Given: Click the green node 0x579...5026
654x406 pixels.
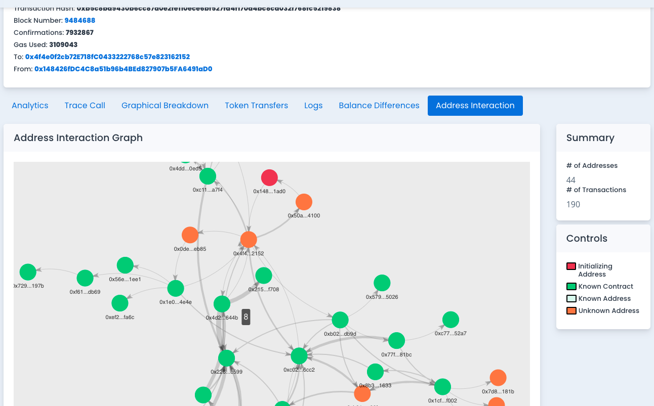Looking at the screenshot, I should click(382, 283).
